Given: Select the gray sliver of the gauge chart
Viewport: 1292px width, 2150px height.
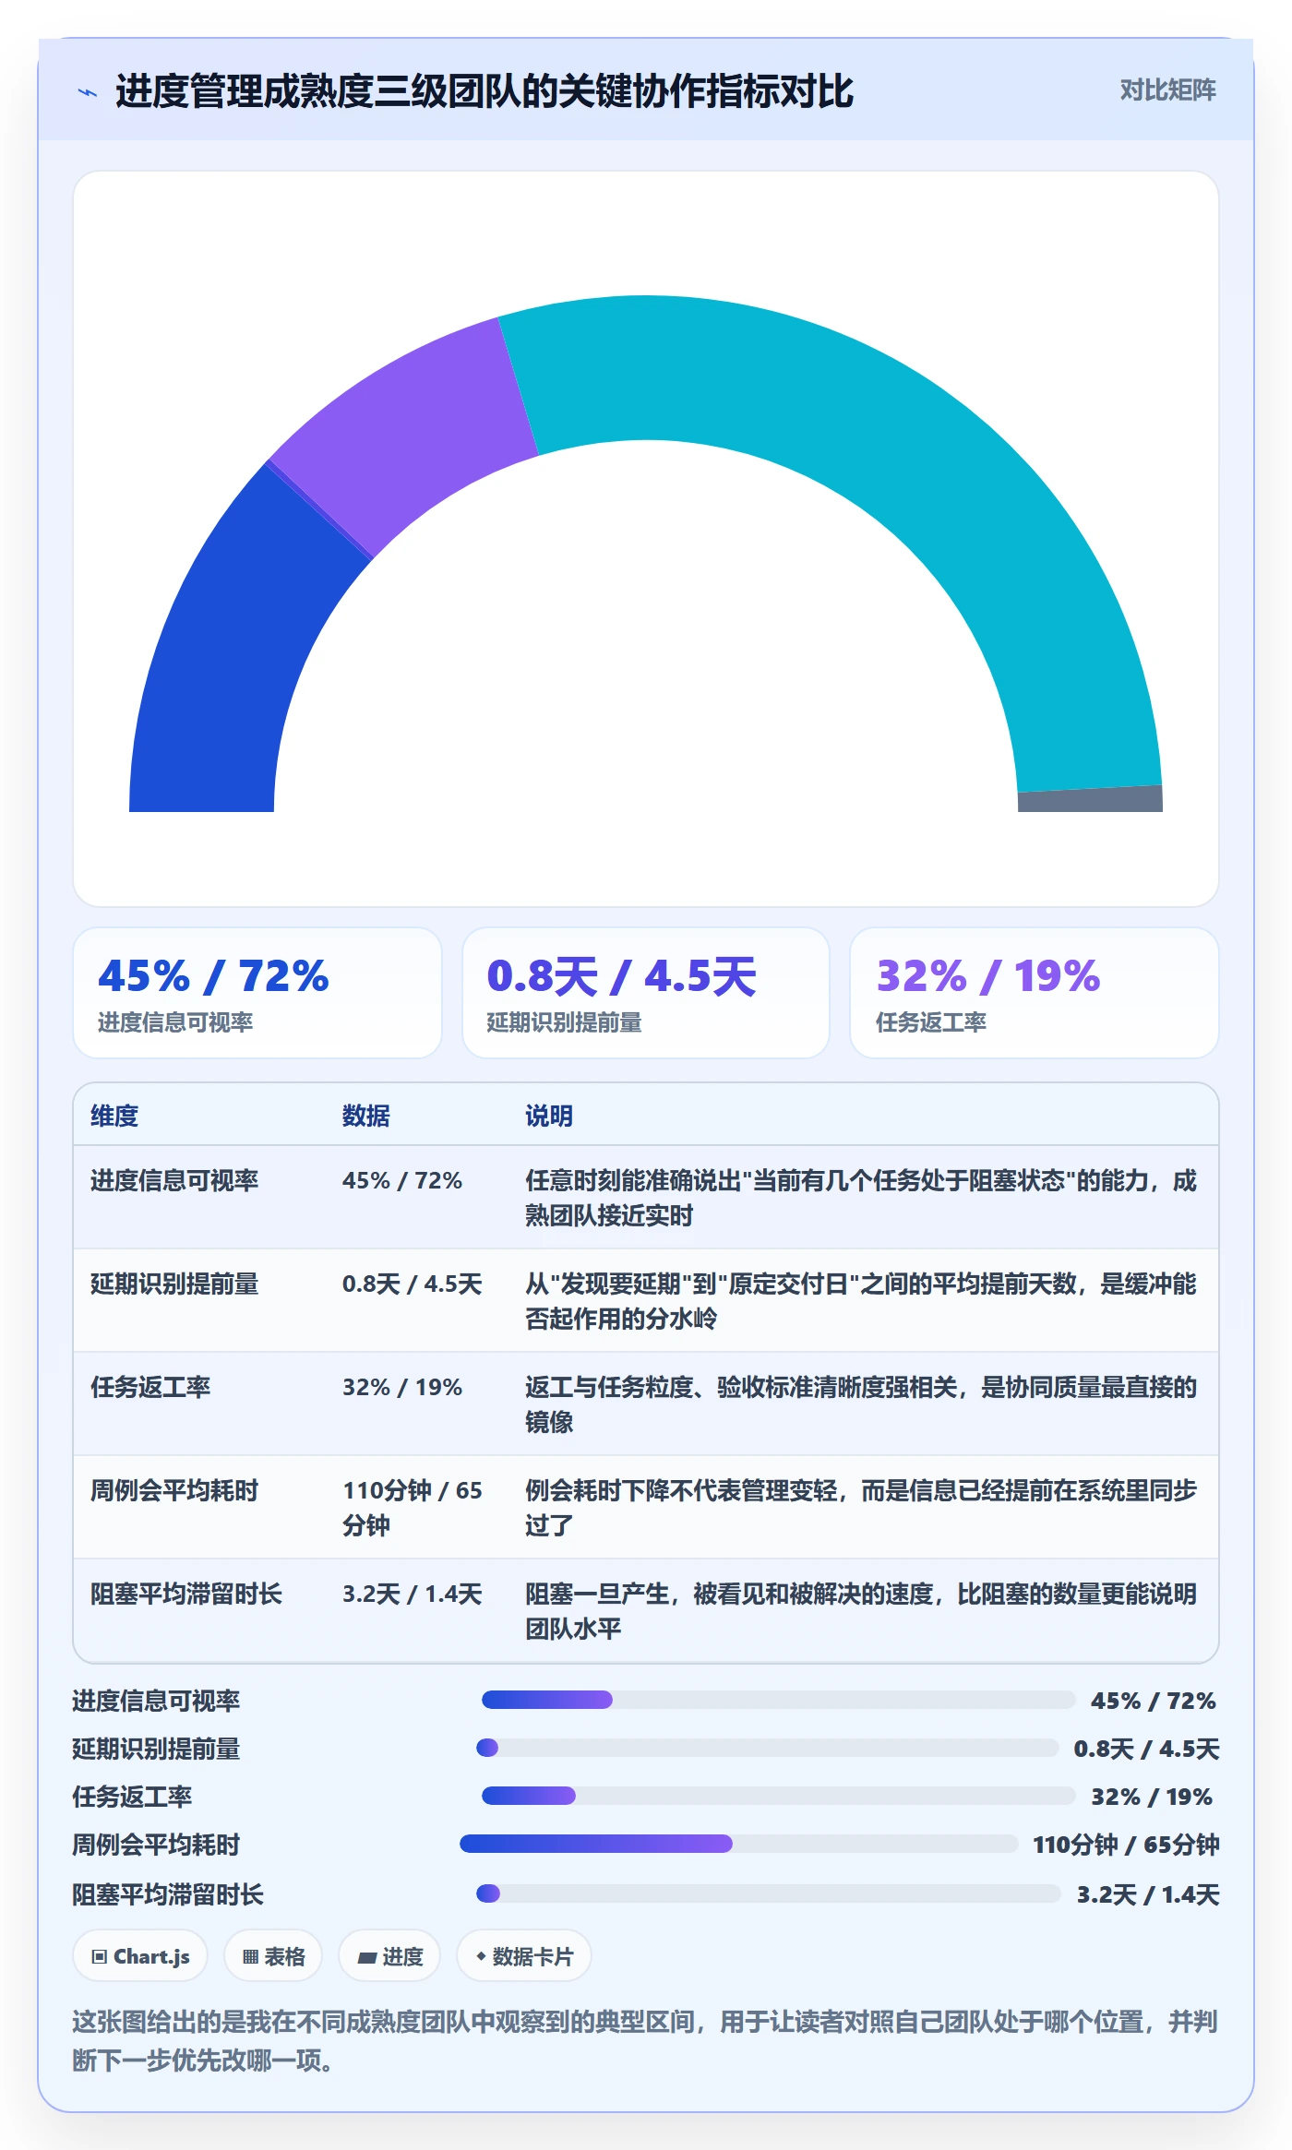Looking at the screenshot, I should point(1090,799).
